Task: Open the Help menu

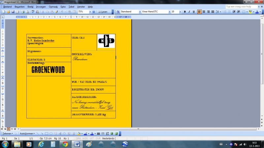Action: click(90, 7)
